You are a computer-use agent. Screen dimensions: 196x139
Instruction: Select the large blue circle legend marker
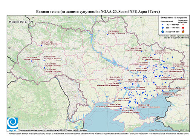pos(163,28)
